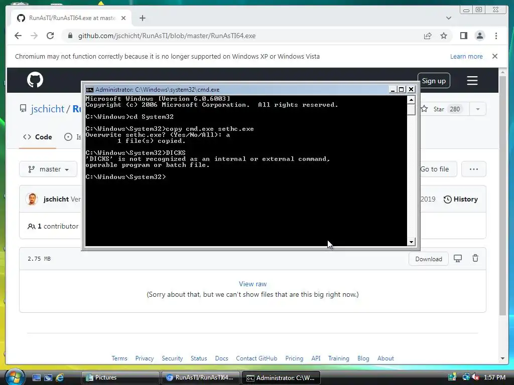The image size is (514, 385).
Task: Select the Code tab
Action: click(x=37, y=137)
